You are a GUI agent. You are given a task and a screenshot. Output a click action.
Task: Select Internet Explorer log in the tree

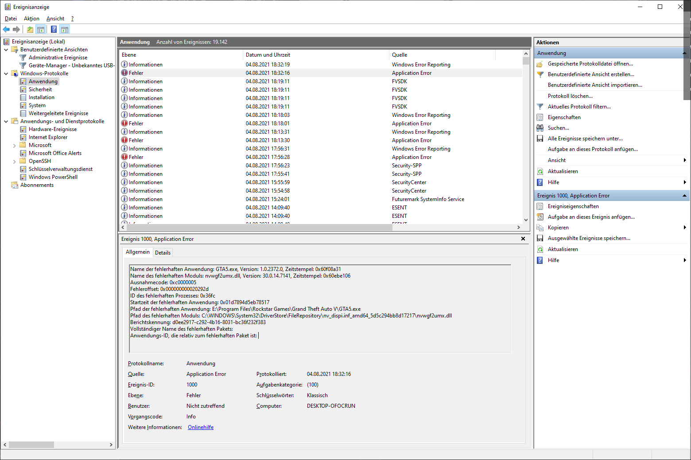[x=48, y=137]
